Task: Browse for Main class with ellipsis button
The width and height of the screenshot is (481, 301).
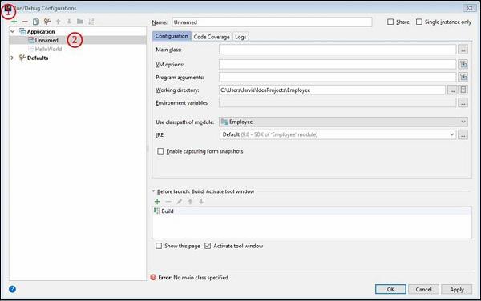Action: [463, 50]
